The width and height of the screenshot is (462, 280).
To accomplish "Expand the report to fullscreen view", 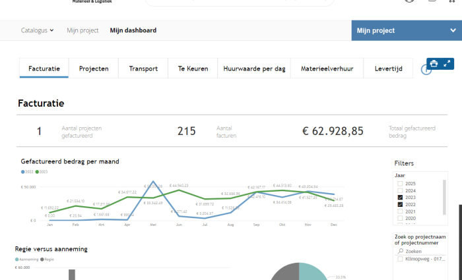I will coord(447,63).
